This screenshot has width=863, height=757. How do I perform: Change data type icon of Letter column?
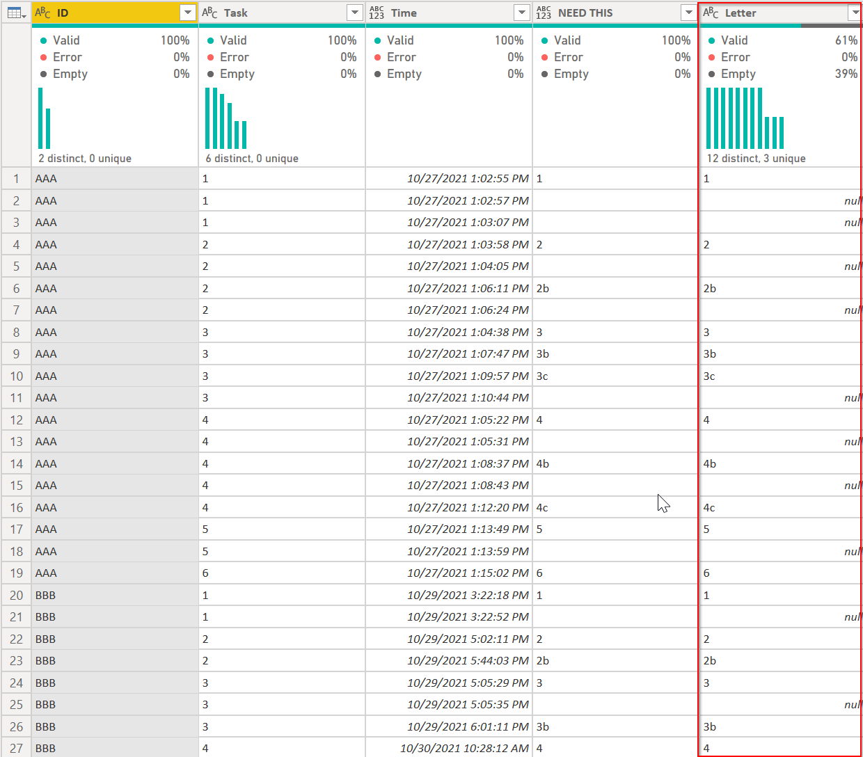tap(711, 13)
